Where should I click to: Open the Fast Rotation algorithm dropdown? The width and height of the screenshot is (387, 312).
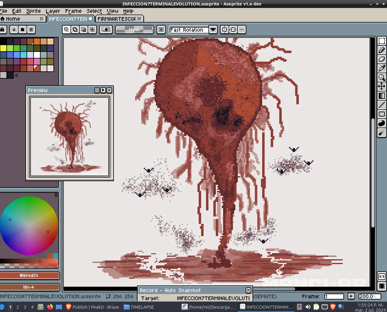213,30
